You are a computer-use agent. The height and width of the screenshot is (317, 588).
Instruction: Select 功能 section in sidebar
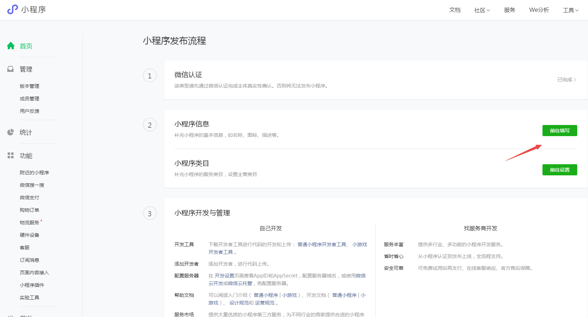pos(26,156)
